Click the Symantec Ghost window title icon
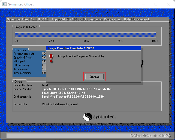This screenshot has width=175, height=140. (x=4, y=4)
